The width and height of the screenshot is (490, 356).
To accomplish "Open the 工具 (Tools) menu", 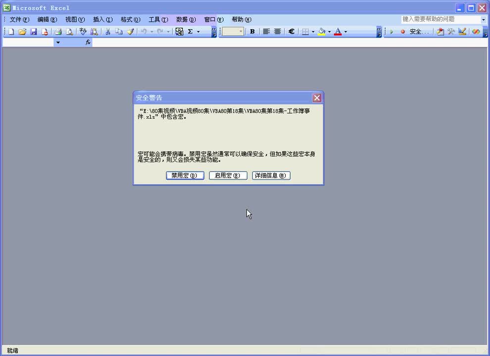I will 158,20.
